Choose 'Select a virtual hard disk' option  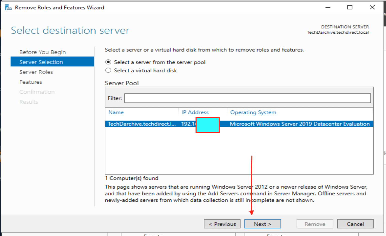[108, 70]
